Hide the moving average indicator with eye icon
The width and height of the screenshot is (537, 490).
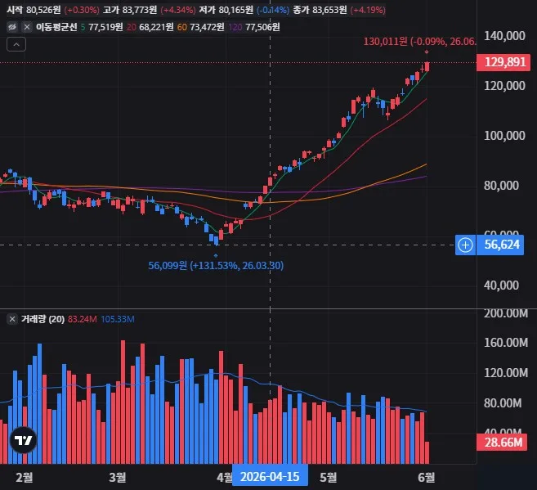click(12, 27)
